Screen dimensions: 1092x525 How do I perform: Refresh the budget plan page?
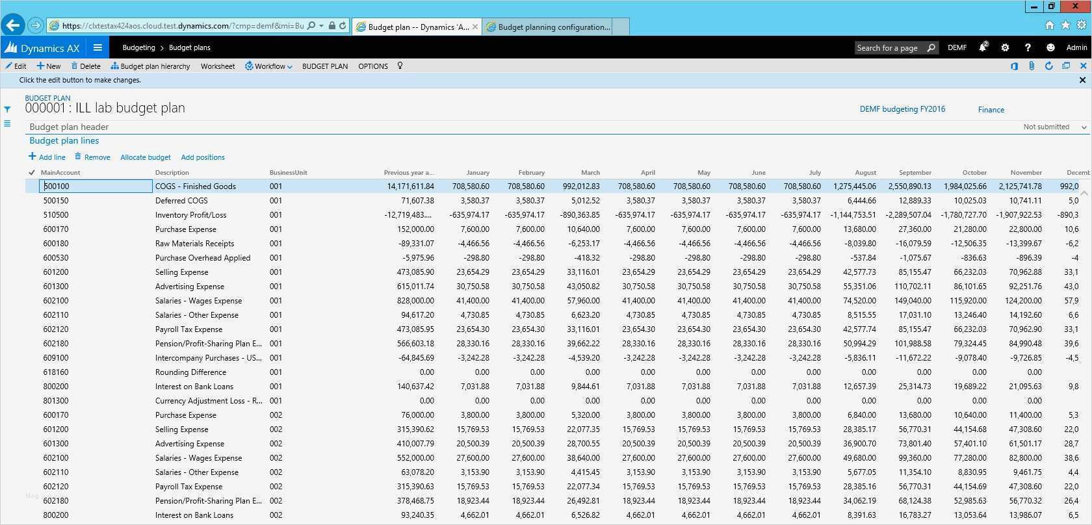pyautogui.click(x=1048, y=66)
